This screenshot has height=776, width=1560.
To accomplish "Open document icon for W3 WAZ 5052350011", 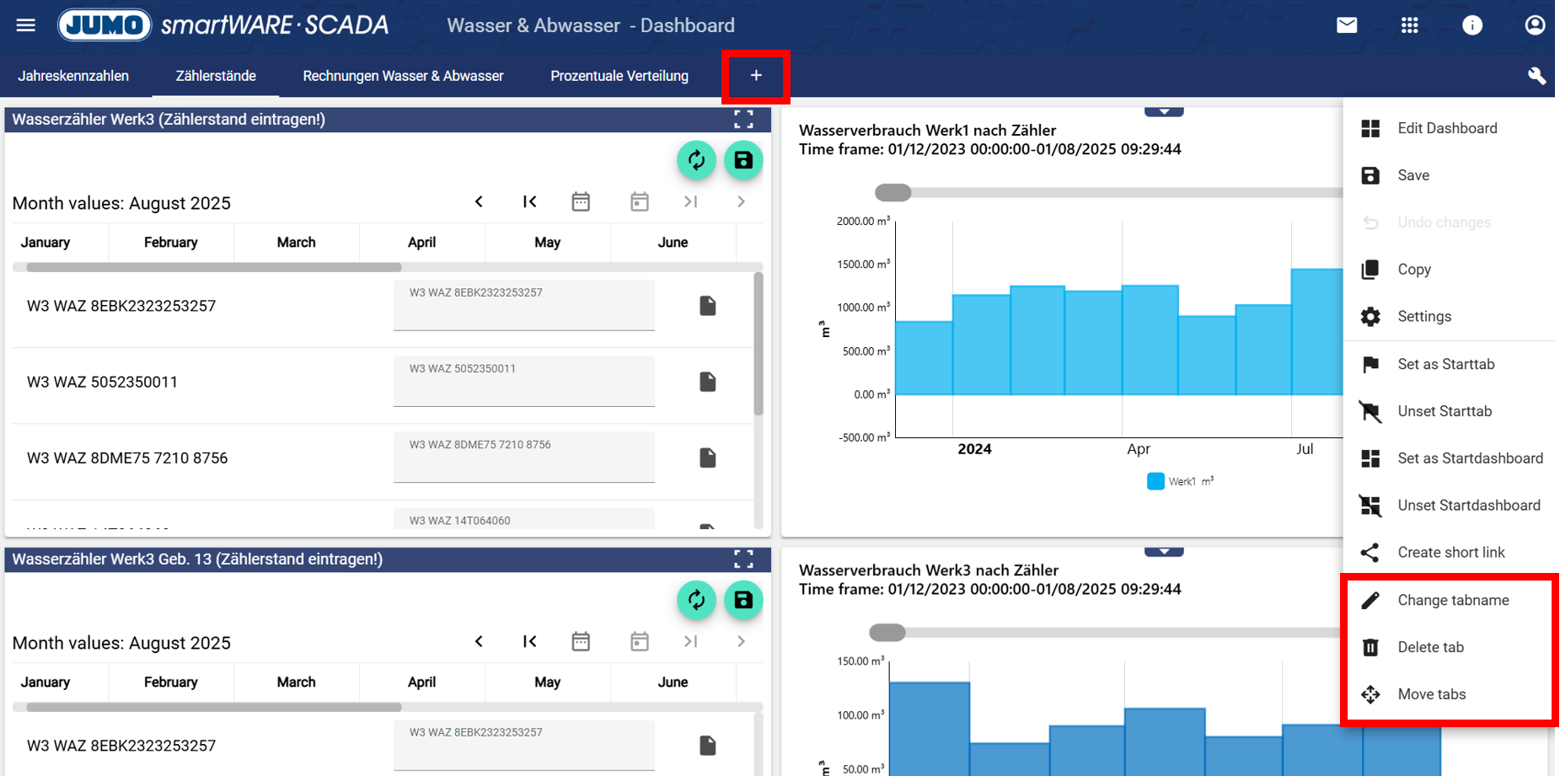I will [x=707, y=382].
